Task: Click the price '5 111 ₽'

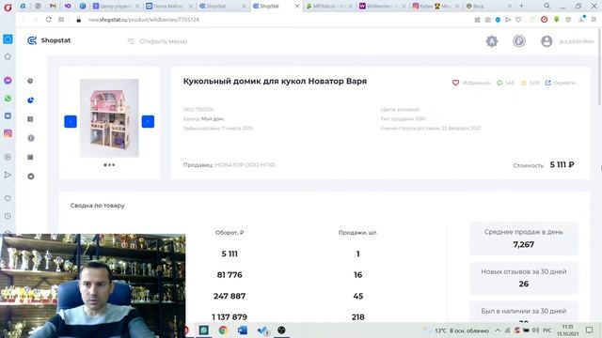Action: point(562,165)
